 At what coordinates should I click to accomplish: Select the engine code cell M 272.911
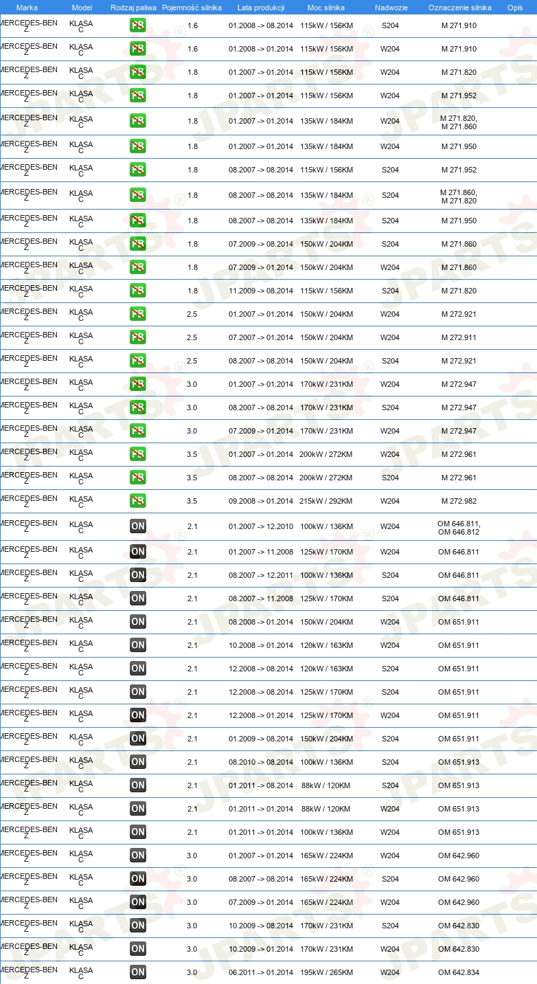pos(459,337)
